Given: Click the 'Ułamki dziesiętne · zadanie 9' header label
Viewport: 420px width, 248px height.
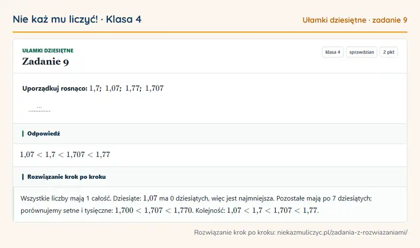Looking at the screenshot, I should [x=355, y=20].
